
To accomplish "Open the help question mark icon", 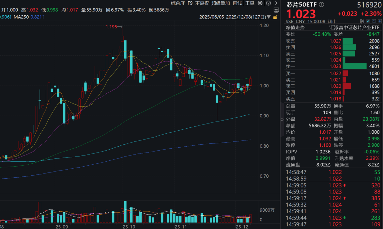I will click(268, 3).
